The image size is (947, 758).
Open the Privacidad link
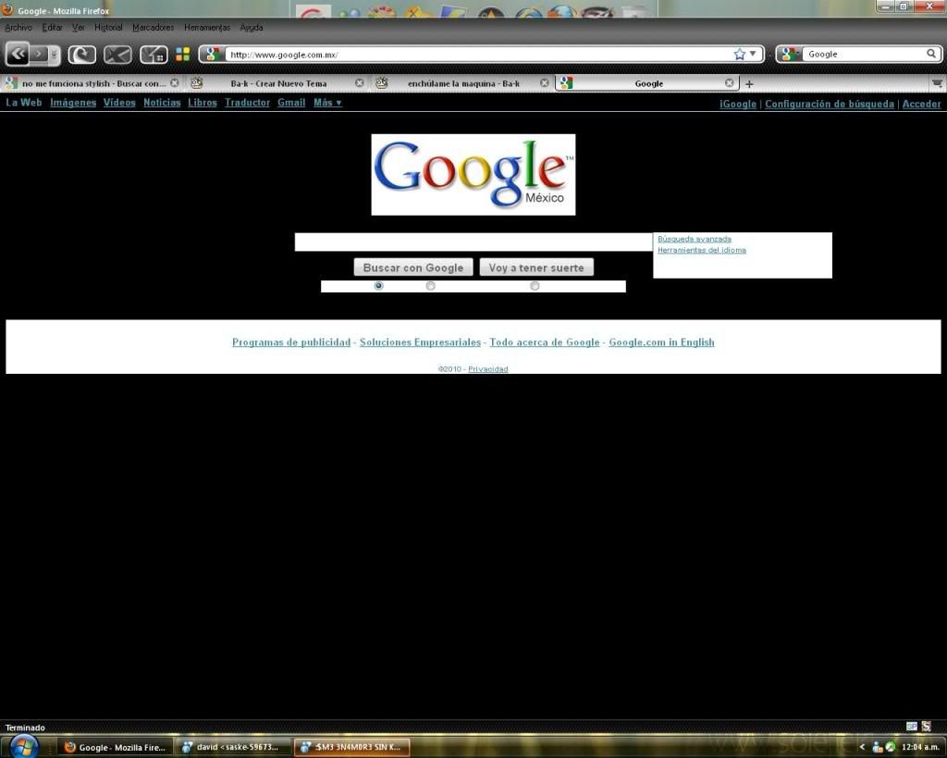coord(488,368)
